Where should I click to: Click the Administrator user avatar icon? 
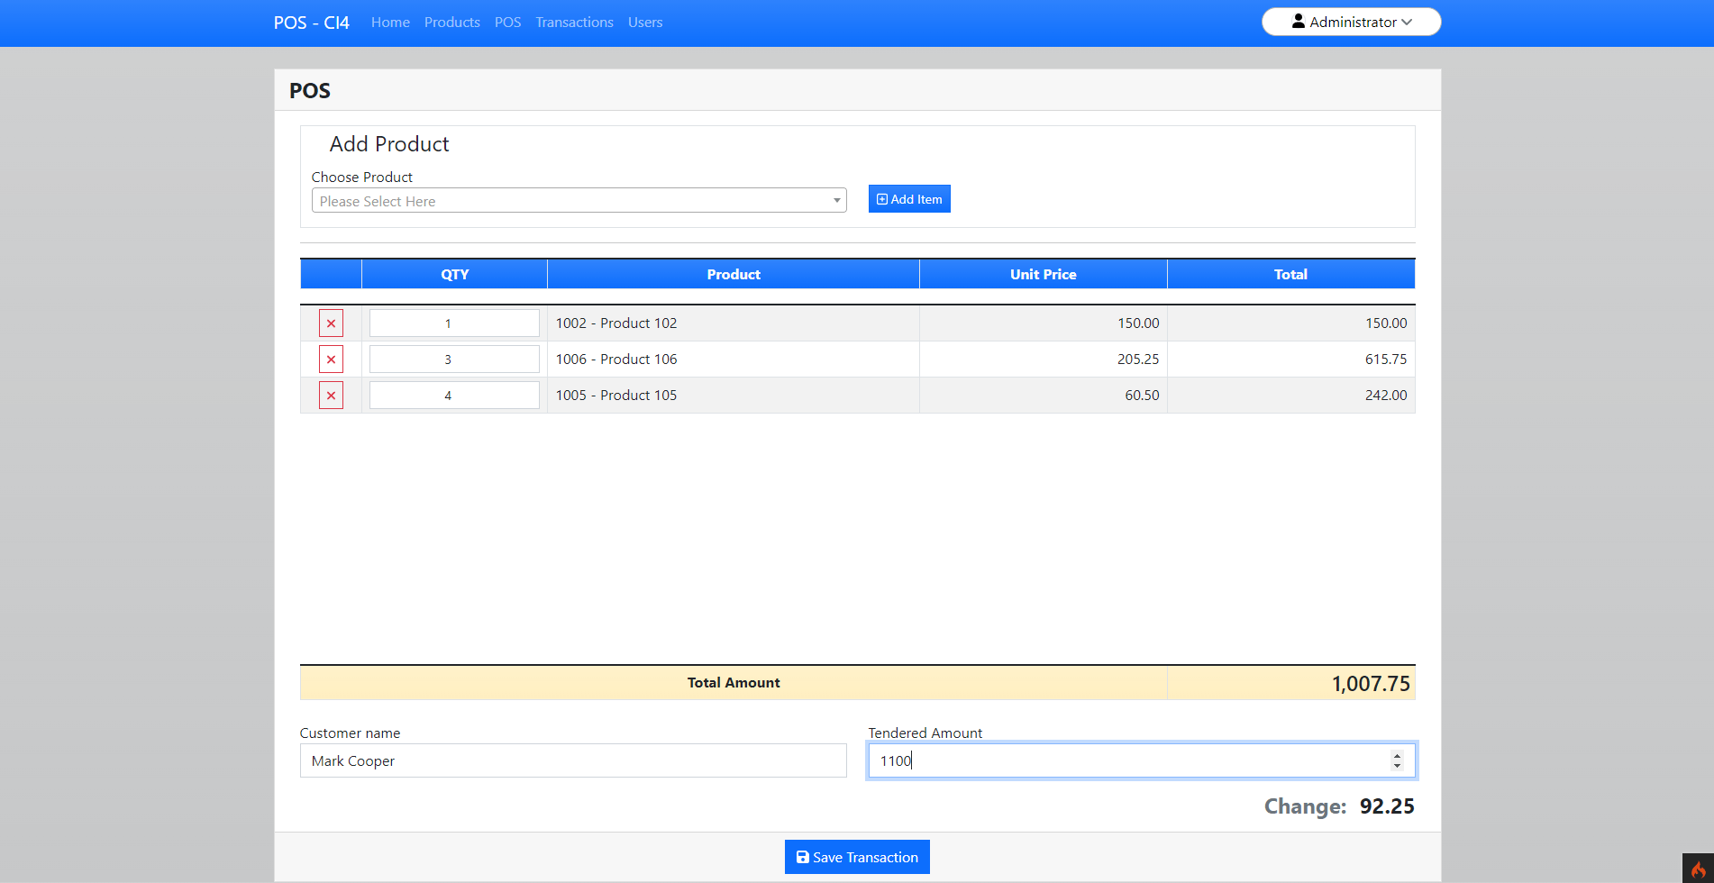click(x=1298, y=21)
